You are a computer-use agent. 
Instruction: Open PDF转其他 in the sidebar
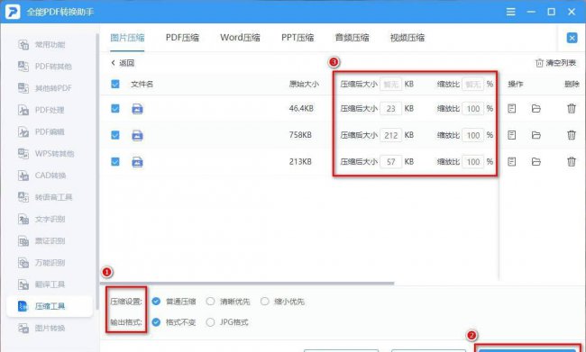pos(45,67)
